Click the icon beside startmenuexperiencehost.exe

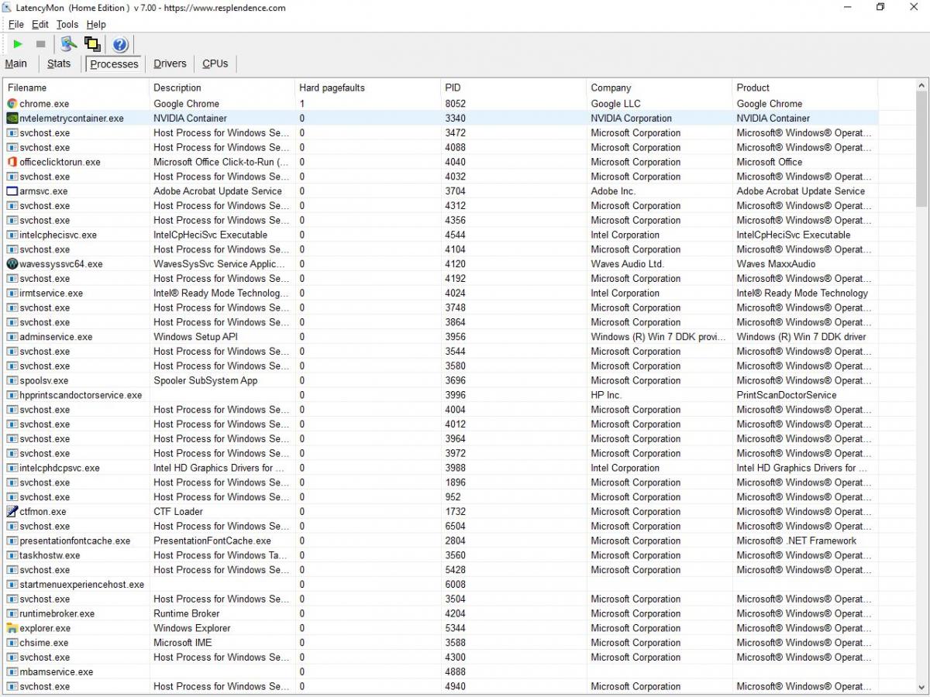click(12, 585)
